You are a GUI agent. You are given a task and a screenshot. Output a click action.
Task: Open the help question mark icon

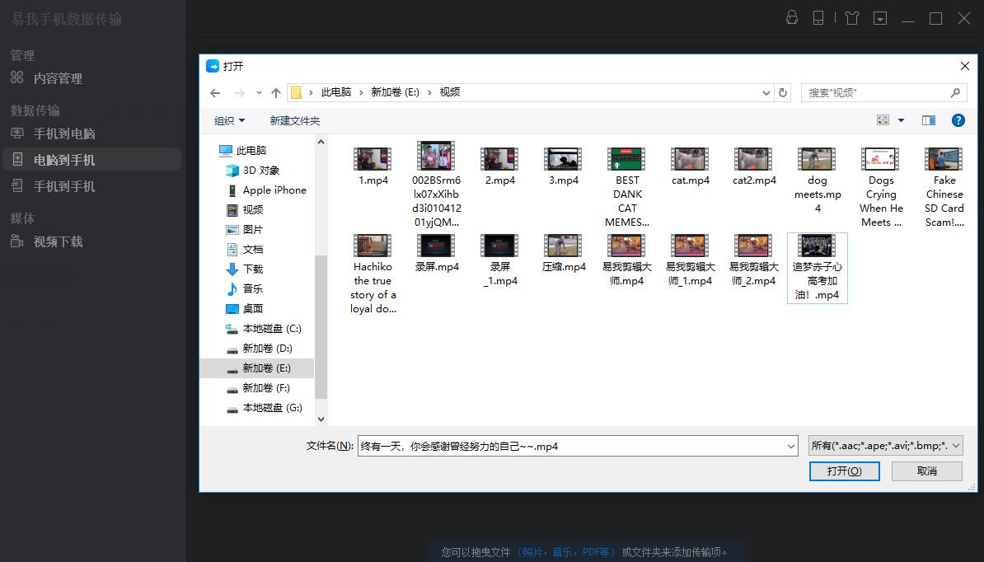(x=958, y=120)
